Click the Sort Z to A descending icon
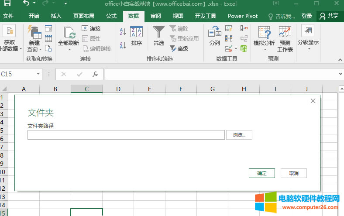344x216 pixels. click(123, 45)
